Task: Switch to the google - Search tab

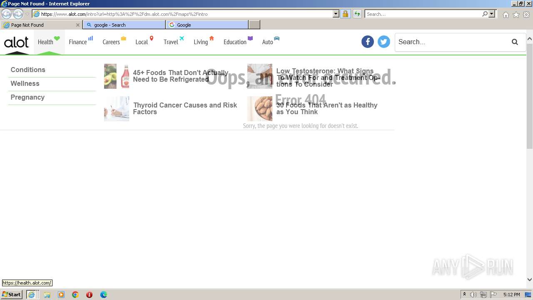Action: coord(124,25)
